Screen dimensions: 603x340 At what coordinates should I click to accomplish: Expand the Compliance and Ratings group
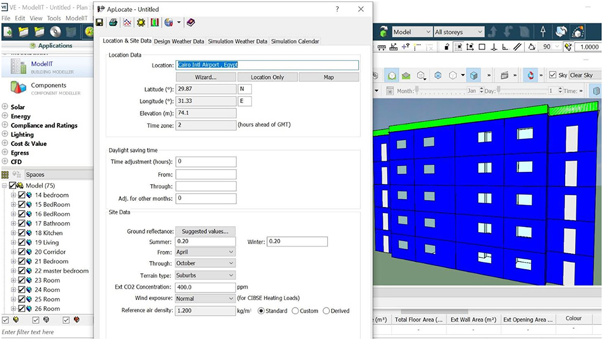click(5, 125)
